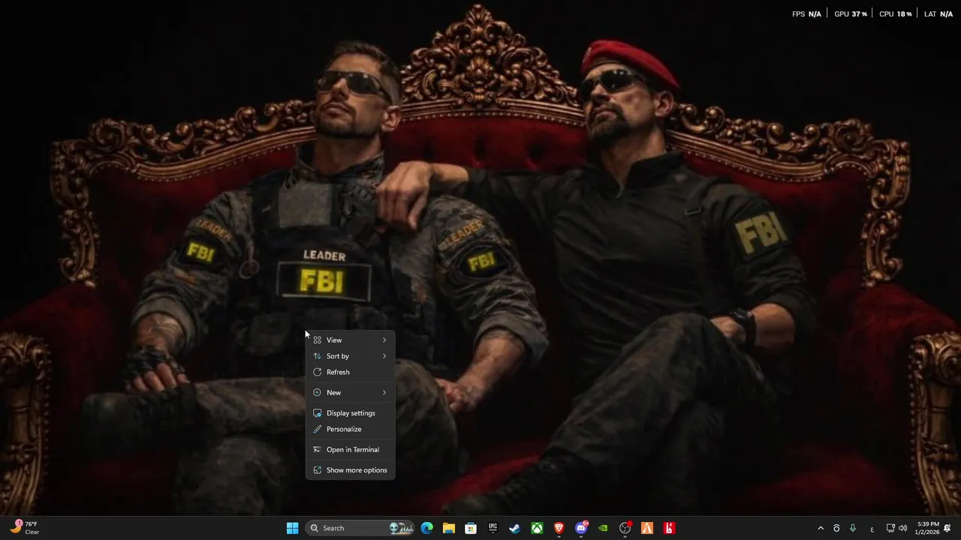Image resolution: width=961 pixels, height=540 pixels.
Task: Open the red app icon on taskbar
Action: pos(669,528)
